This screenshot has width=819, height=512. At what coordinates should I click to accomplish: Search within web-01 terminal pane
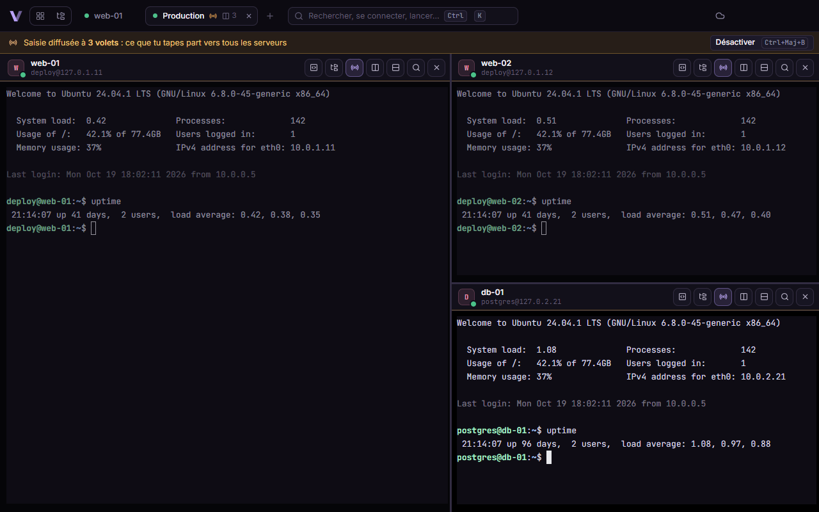tap(416, 67)
